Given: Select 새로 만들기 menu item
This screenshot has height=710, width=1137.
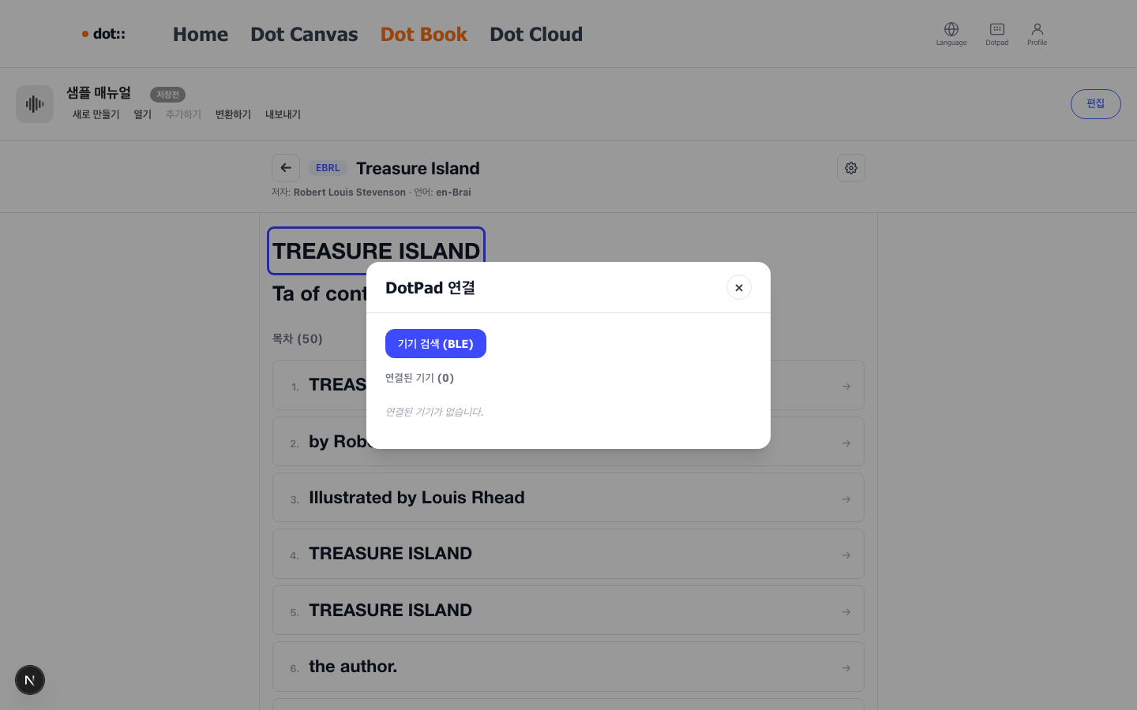Looking at the screenshot, I should coord(96,114).
